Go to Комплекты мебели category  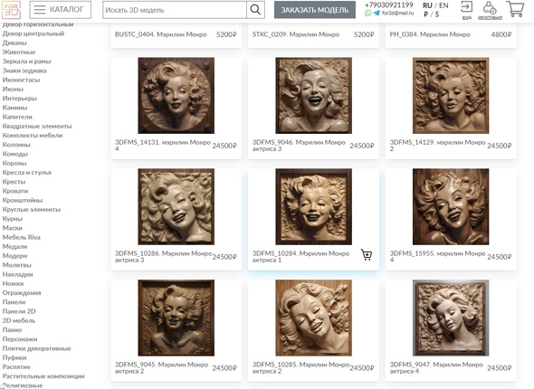(33, 136)
